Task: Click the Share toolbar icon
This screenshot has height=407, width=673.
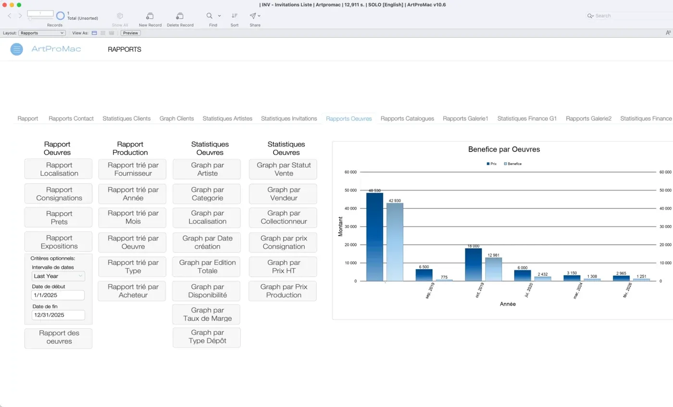Action: [x=253, y=16]
